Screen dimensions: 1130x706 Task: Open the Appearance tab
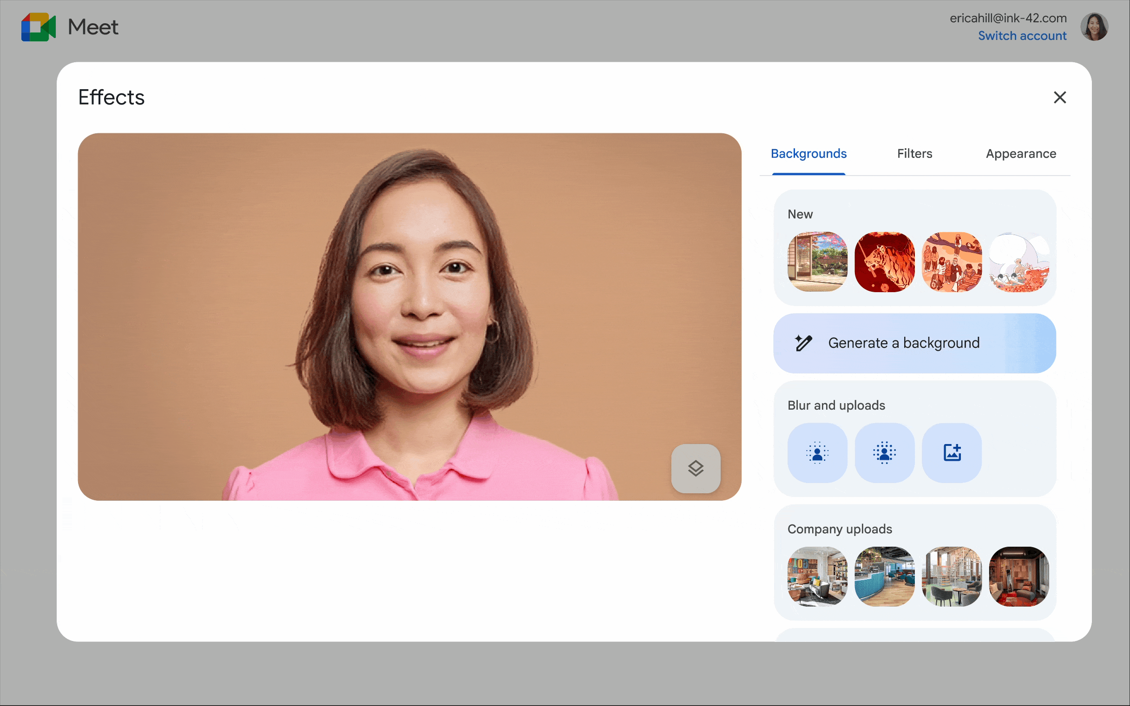pyautogui.click(x=1021, y=154)
